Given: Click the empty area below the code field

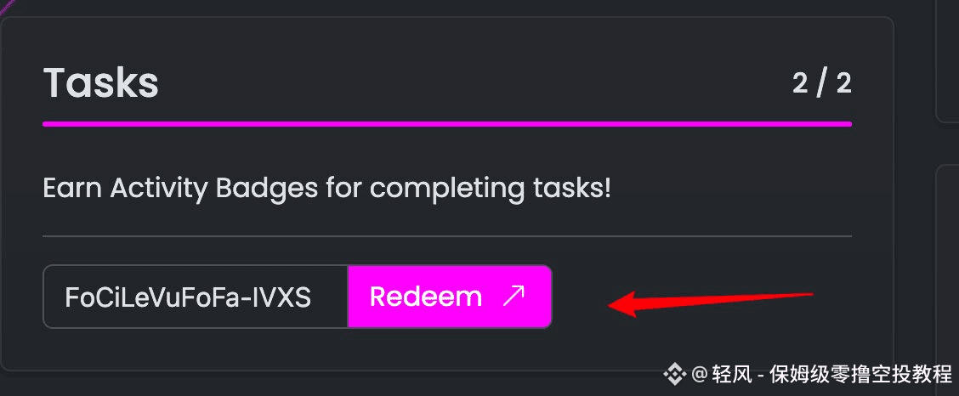Looking at the screenshot, I should [x=447, y=348].
